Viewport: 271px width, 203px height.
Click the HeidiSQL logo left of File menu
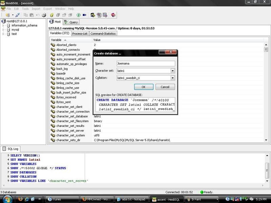coord(3,9)
